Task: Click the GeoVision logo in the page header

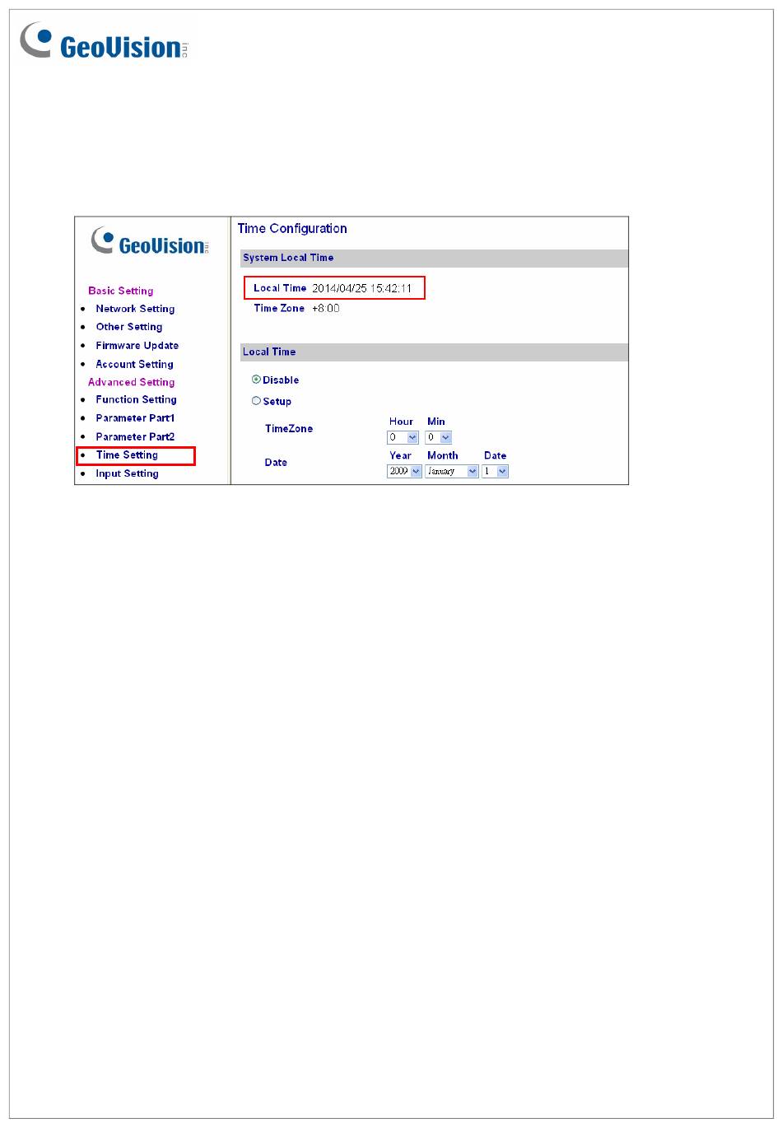Action: [104, 43]
